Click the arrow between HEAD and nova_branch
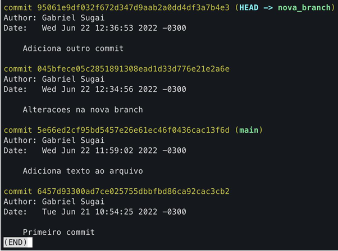 [268, 8]
